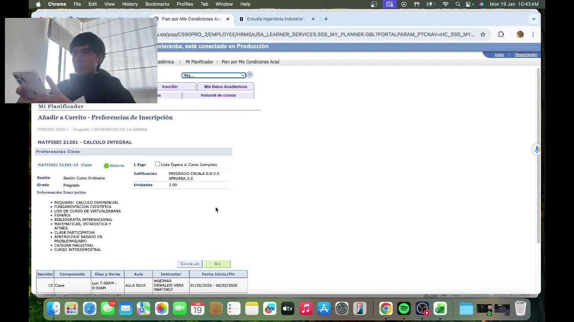
Task: Click the menu bar date and time
Action: click(x=514, y=4)
